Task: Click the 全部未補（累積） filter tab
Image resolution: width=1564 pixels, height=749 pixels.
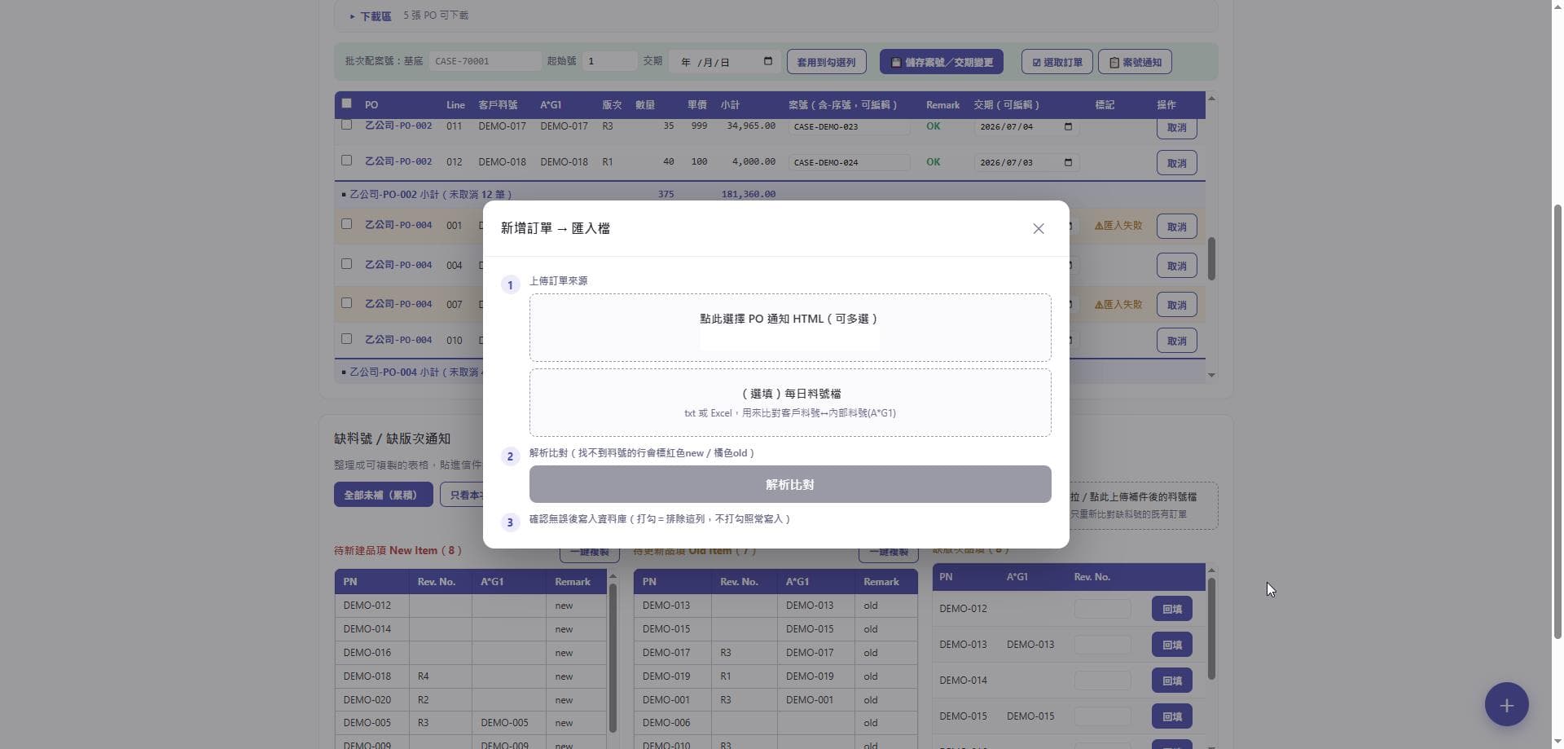Action: pos(383,495)
